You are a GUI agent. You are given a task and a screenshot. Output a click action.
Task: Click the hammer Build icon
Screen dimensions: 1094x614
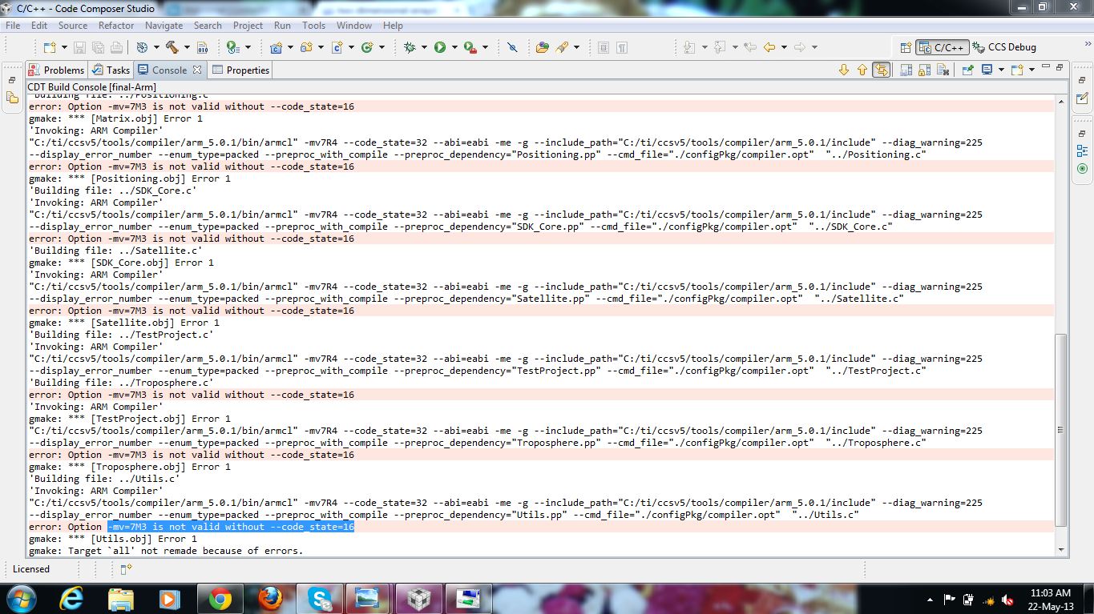pos(172,47)
